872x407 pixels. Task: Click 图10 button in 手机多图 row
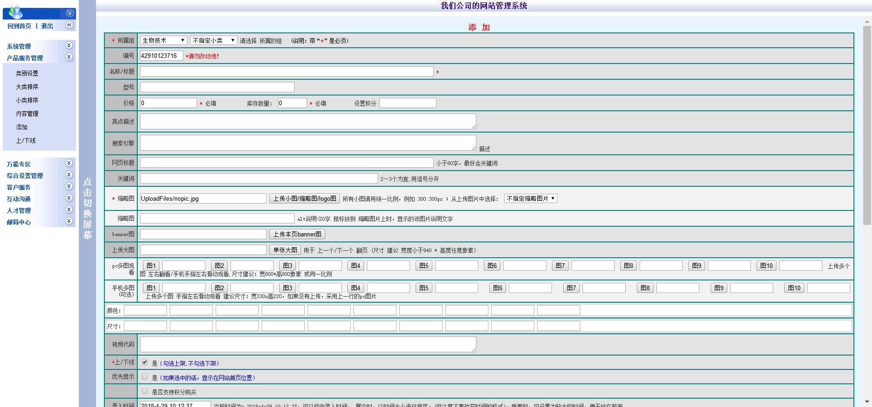point(794,288)
